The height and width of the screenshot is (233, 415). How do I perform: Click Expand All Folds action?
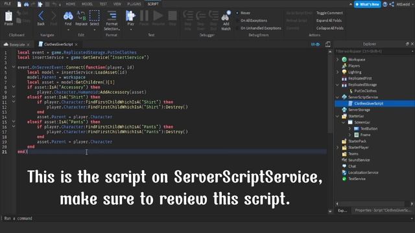tap(329, 20)
